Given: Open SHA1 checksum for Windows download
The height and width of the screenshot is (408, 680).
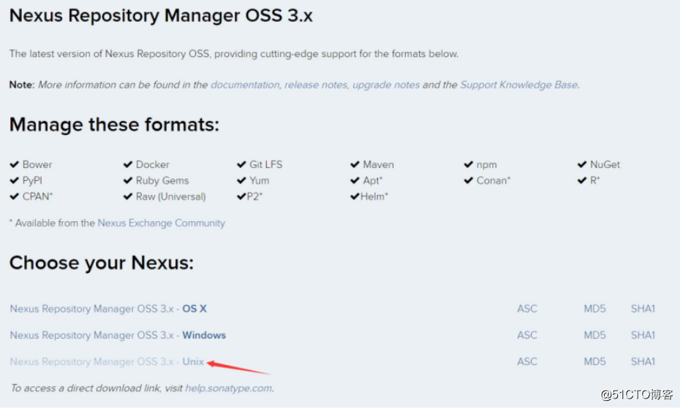Looking at the screenshot, I should tap(643, 335).
